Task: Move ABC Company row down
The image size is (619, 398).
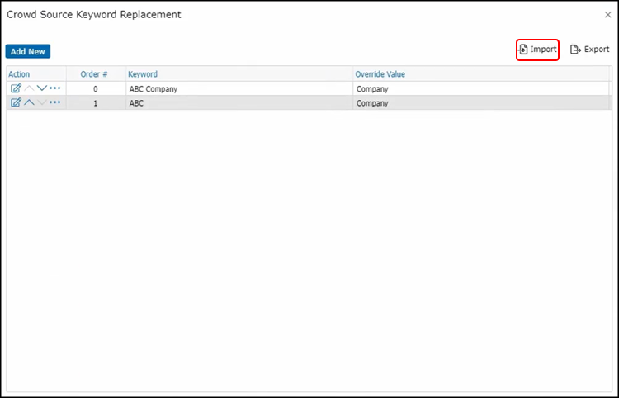Action: click(42, 88)
